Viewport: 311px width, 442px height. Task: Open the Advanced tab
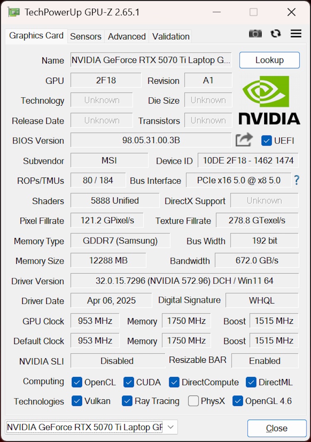pyautogui.click(x=126, y=36)
